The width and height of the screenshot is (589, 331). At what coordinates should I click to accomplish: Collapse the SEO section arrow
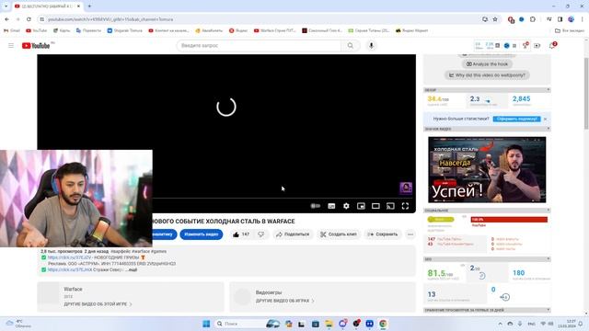549,259
